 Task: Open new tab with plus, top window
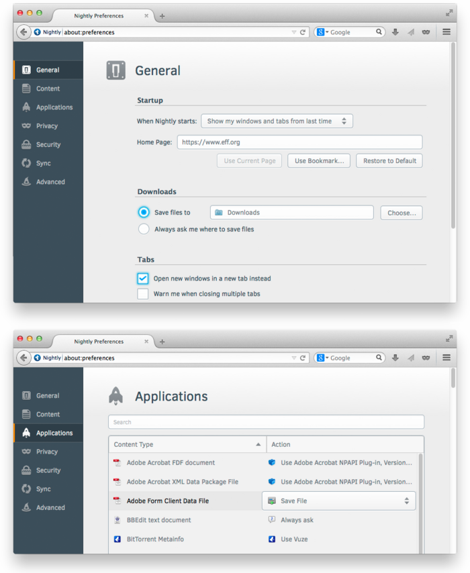point(162,16)
